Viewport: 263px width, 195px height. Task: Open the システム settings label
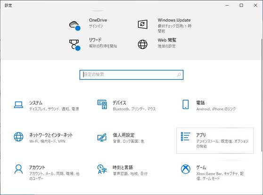click(36, 103)
